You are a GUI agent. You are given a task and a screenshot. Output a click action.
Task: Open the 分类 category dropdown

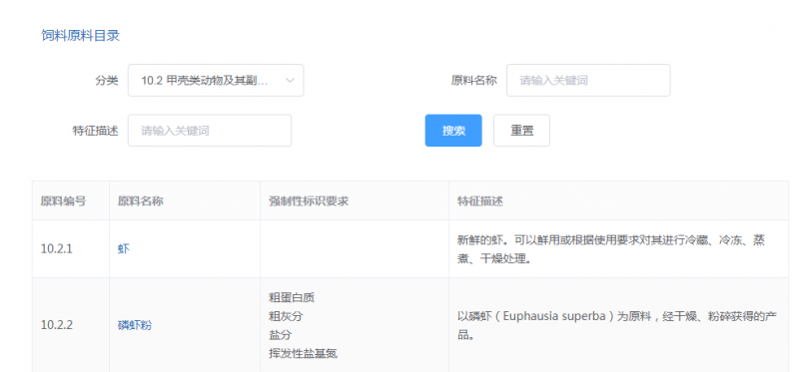216,81
